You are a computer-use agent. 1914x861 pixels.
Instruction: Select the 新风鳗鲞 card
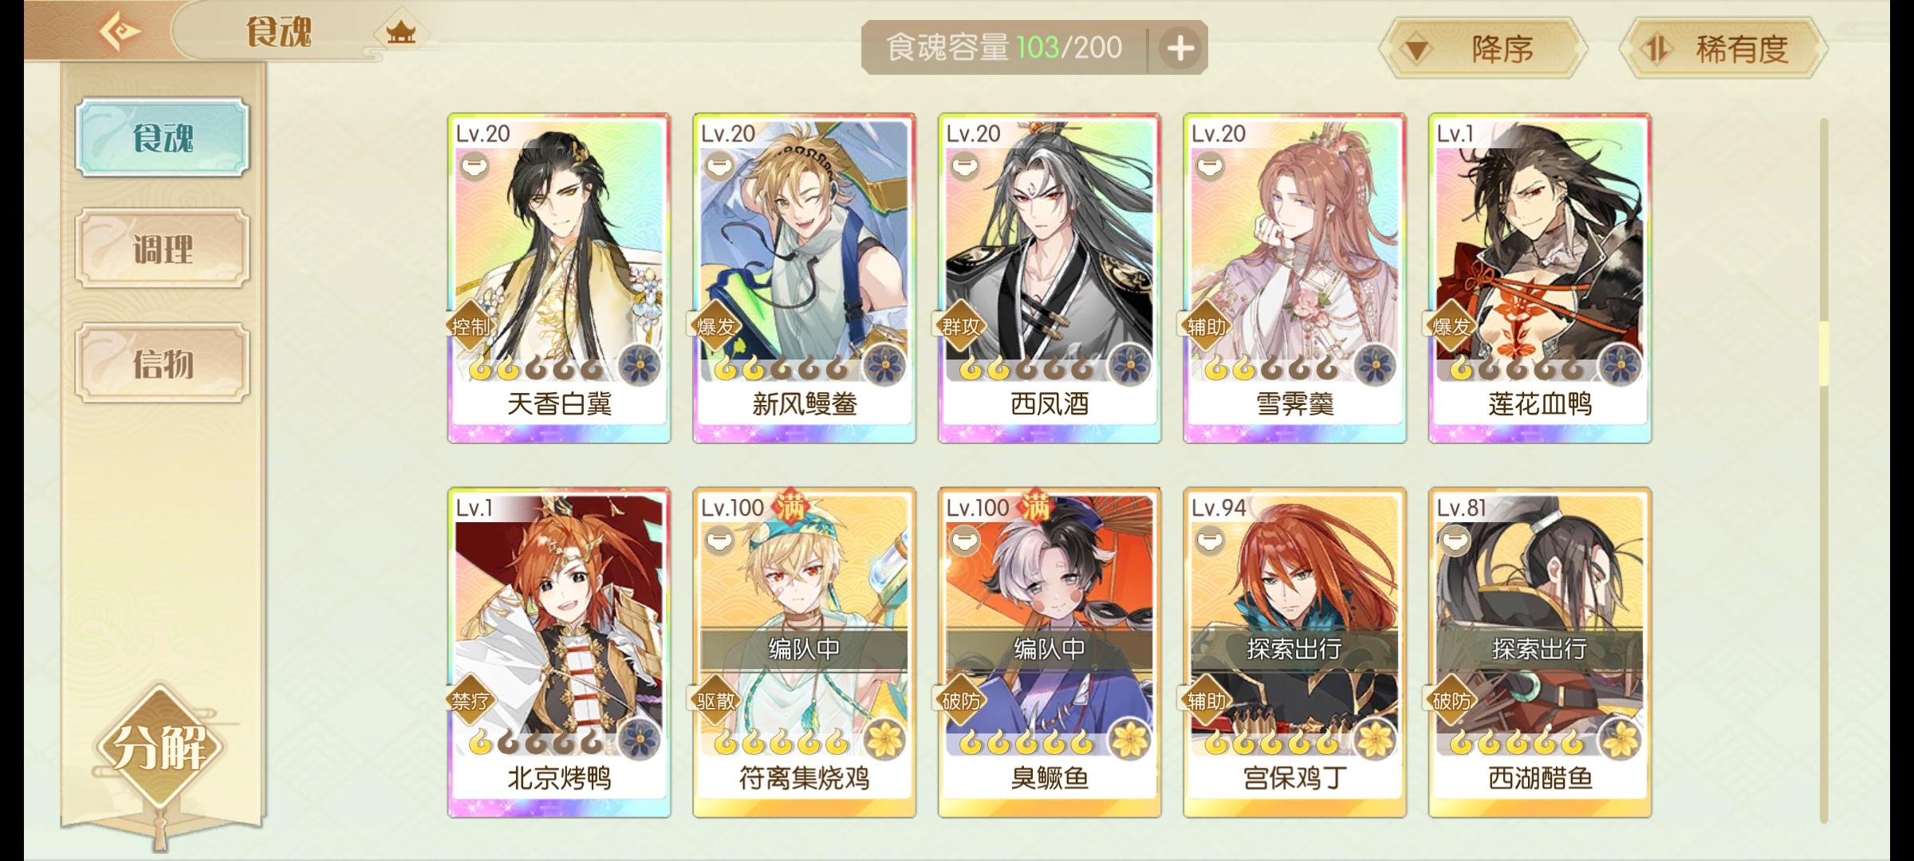(804, 277)
